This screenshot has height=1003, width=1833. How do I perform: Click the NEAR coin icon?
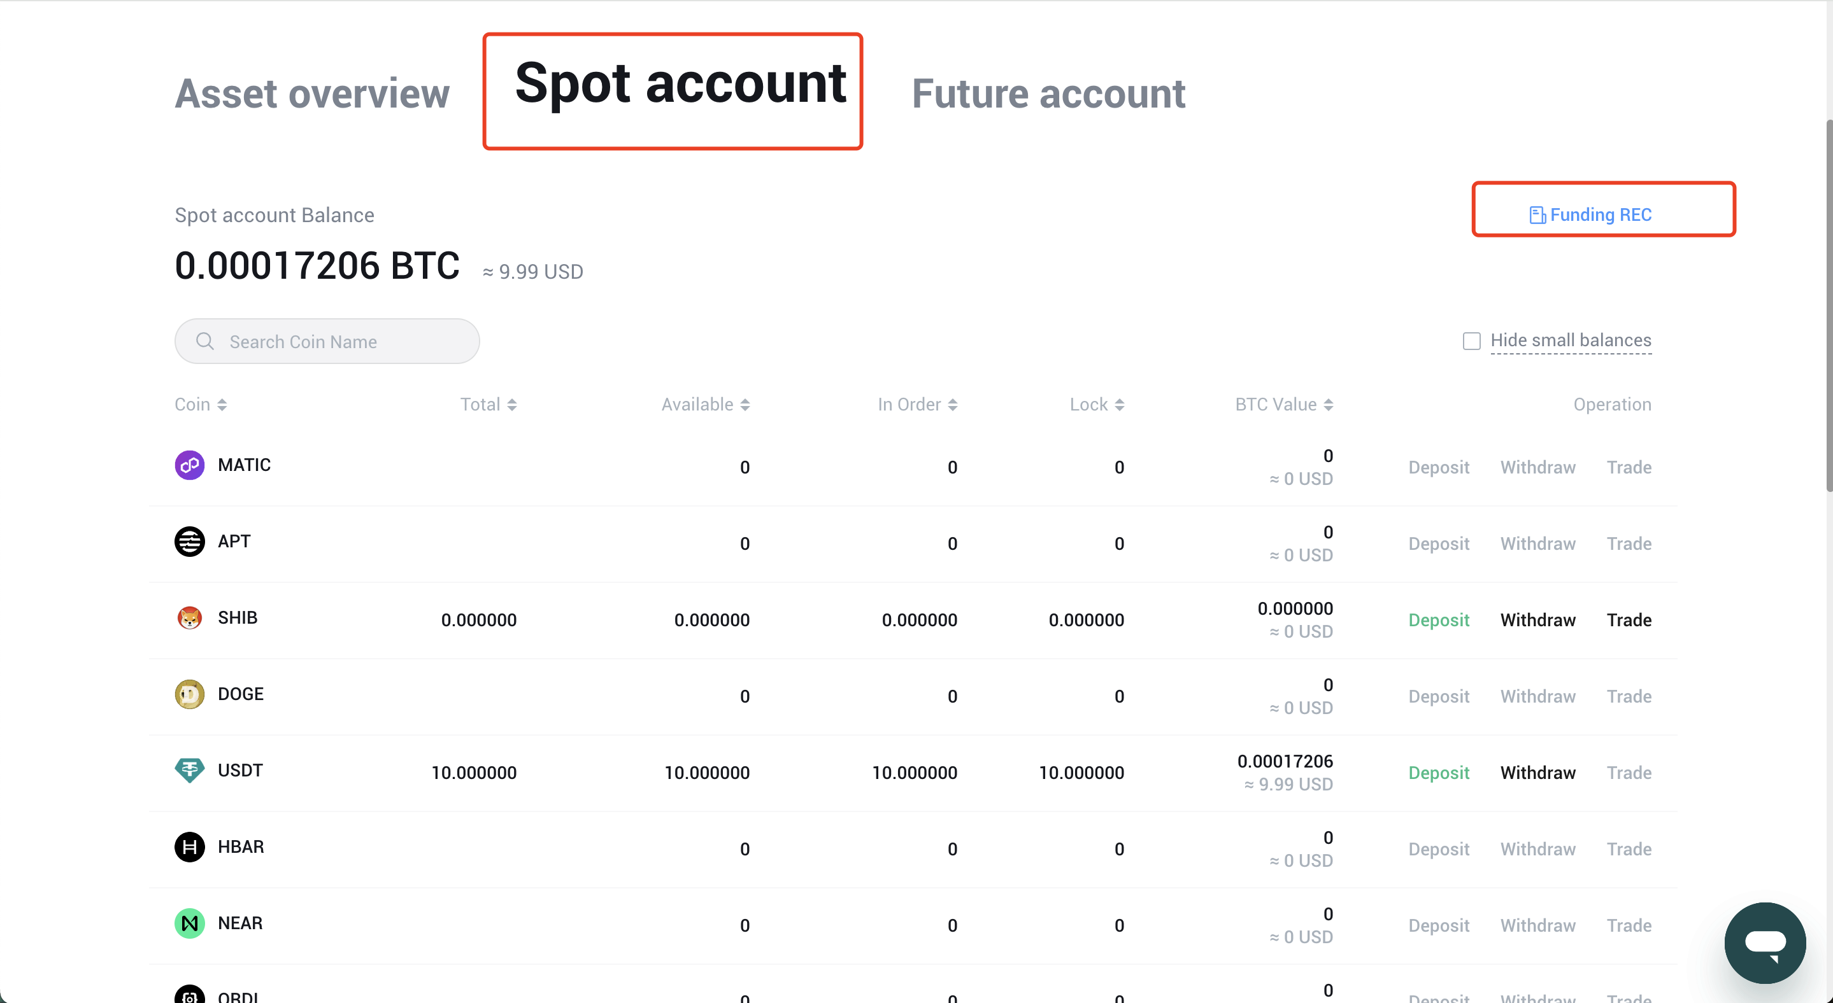189,923
